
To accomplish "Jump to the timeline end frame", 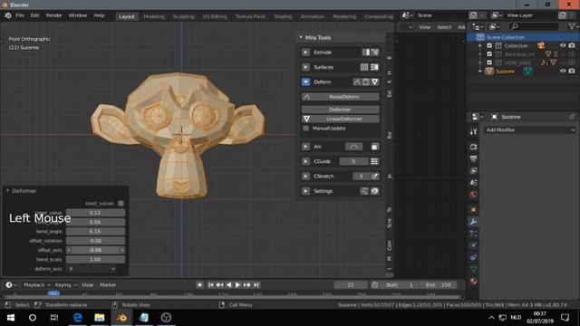I will point(256,285).
